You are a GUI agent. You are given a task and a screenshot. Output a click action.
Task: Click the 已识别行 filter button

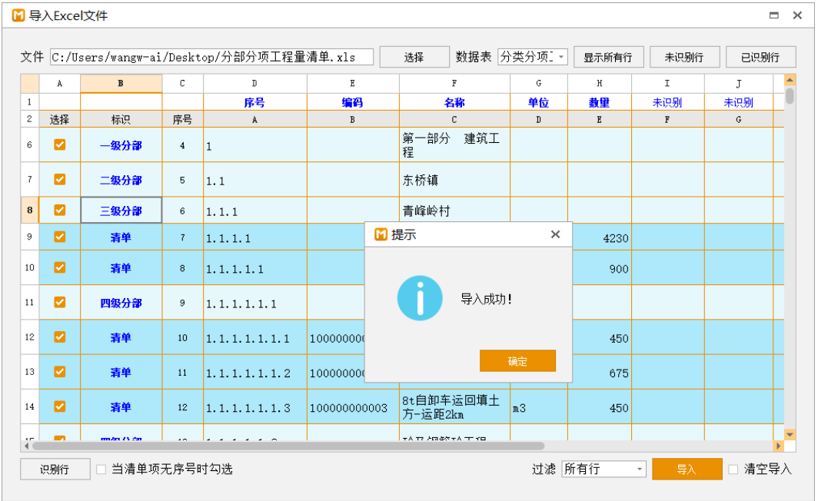pos(760,57)
